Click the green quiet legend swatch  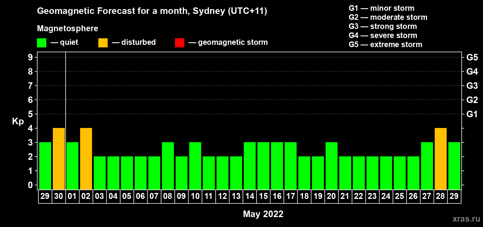click(x=41, y=43)
